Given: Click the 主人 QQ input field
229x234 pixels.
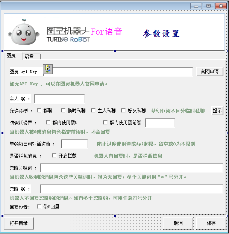Looking at the screenshot, I should [59, 99].
